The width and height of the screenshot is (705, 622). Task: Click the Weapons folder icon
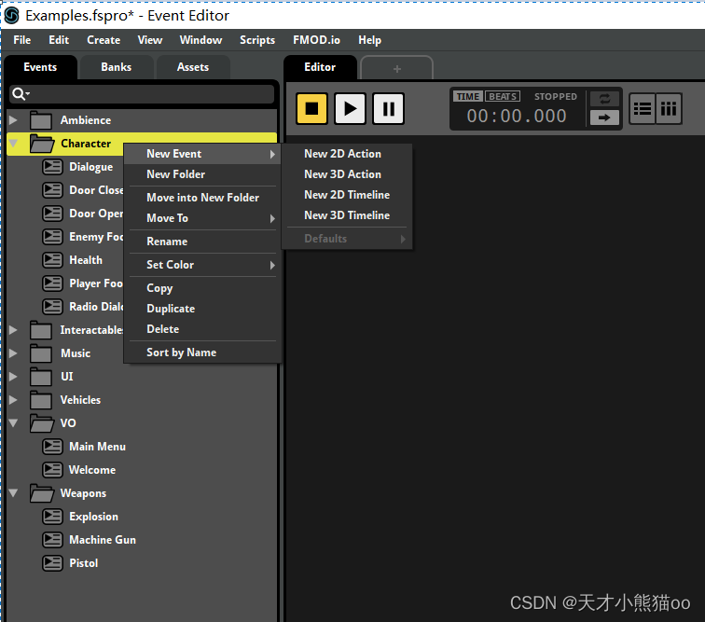pyautogui.click(x=42, y=493)
